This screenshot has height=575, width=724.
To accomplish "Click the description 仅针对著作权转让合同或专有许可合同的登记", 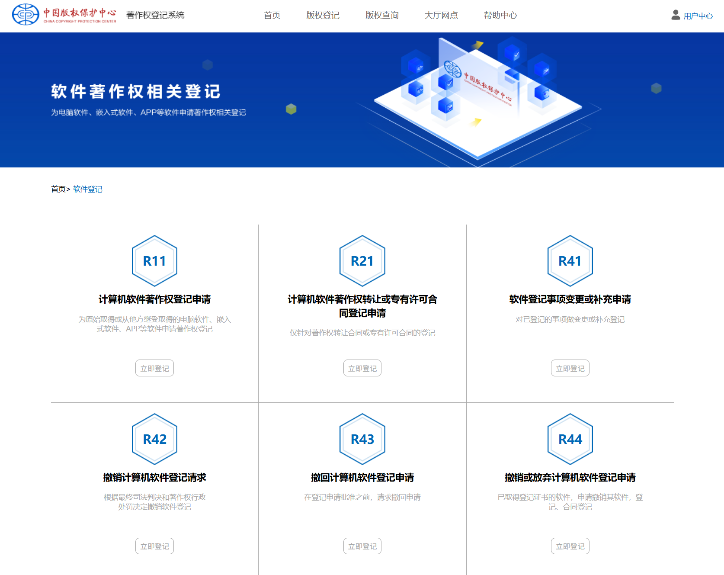I will 362,333.
